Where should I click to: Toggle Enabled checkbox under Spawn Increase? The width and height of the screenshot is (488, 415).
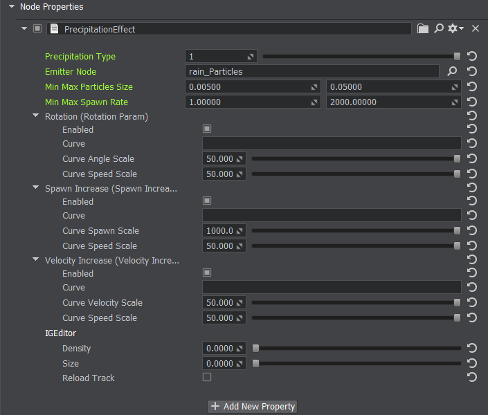tap(207, 201)
